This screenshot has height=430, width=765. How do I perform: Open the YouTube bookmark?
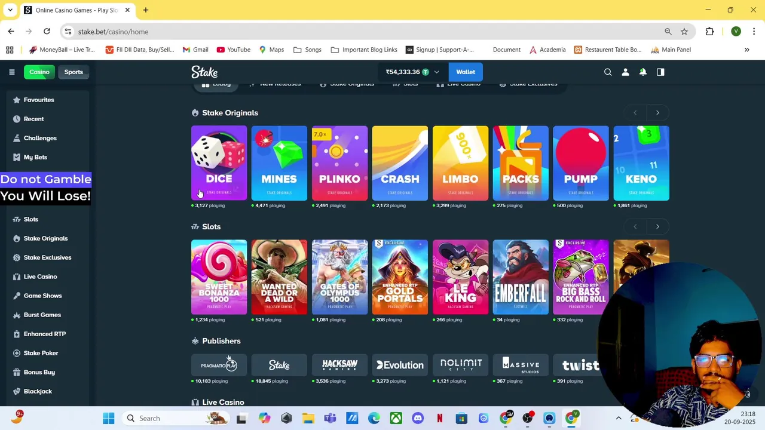coord(234,50)
